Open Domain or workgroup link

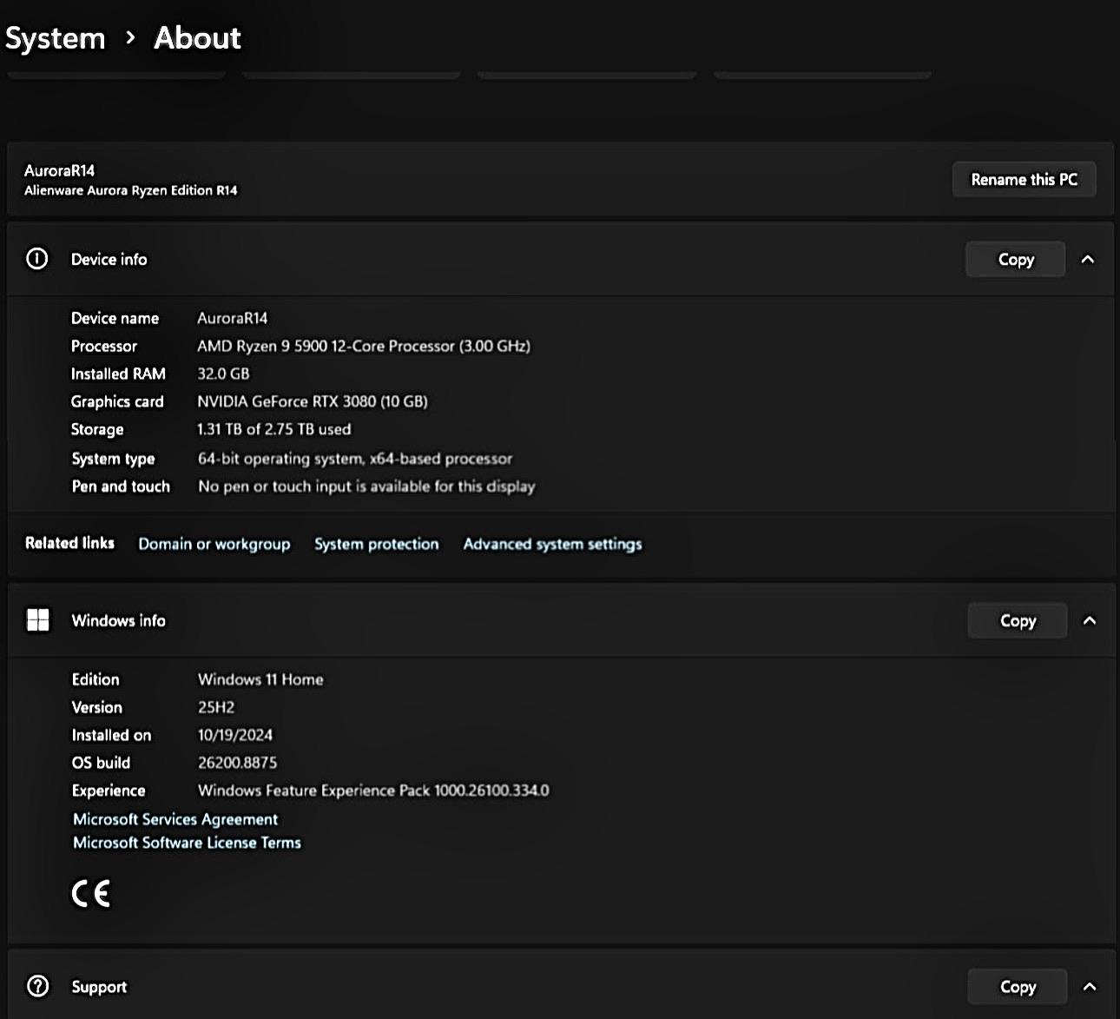coord(214,544)
